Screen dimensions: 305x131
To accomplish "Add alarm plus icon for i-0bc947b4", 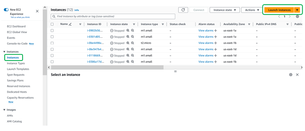I will pyautogui.click(x=215, y=49).
